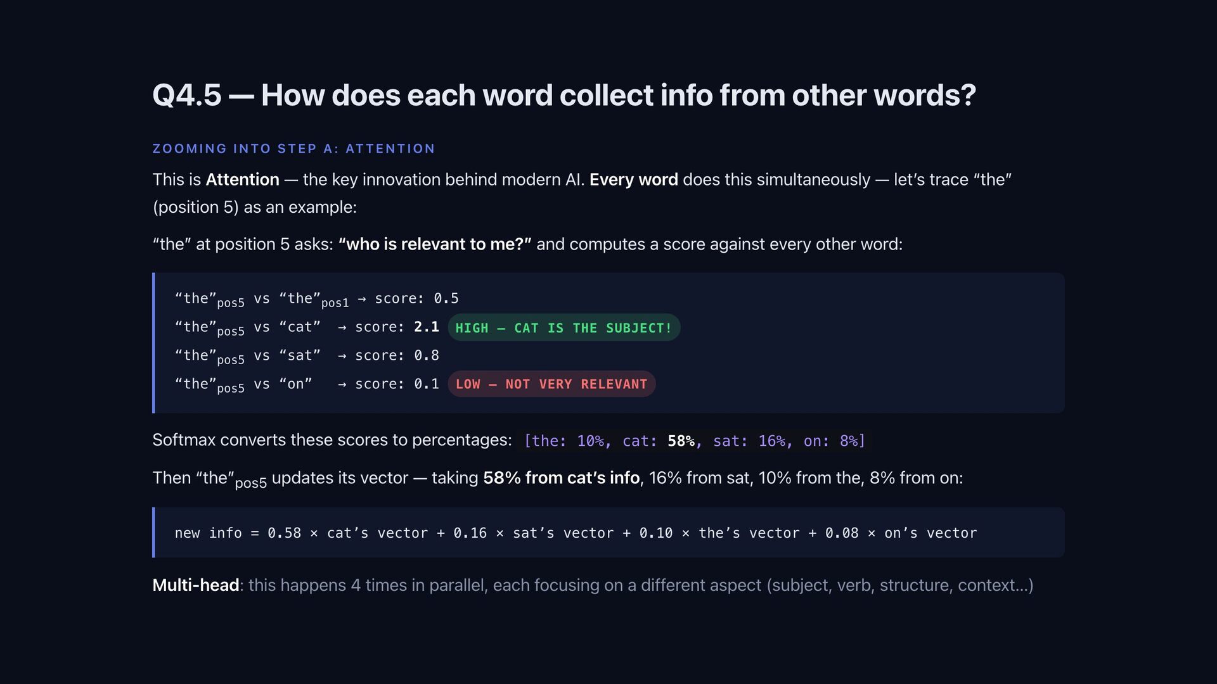This screenshot has width=1217, height=684.
Task: Click the slide title about collecting info
Action: click(x=564, y=96)
